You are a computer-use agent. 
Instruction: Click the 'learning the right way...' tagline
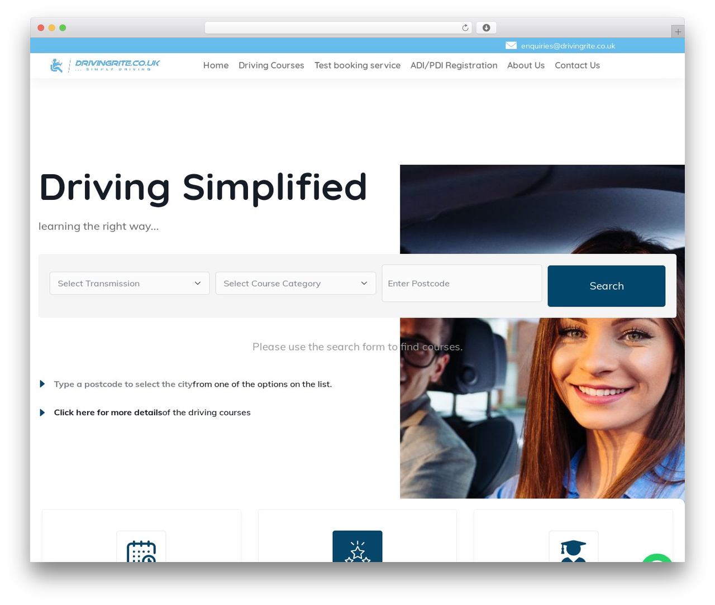(x=99, y=226)
